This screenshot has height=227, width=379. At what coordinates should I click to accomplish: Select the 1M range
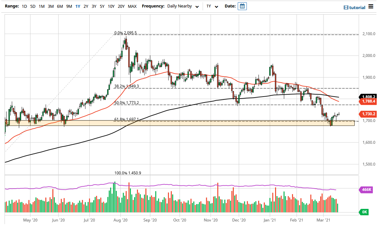42,6
